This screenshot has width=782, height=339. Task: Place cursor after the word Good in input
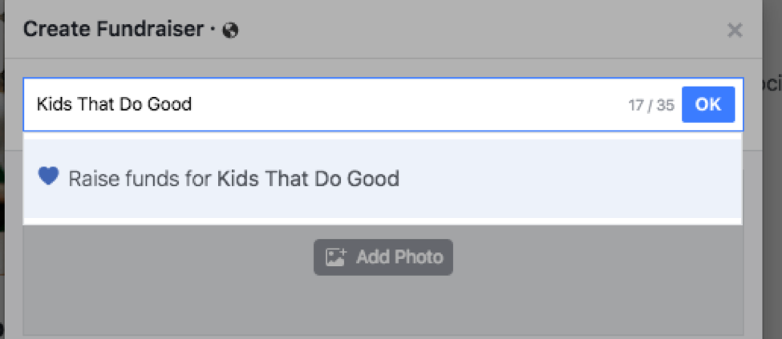pyautogui.click(x=193, y=104)
